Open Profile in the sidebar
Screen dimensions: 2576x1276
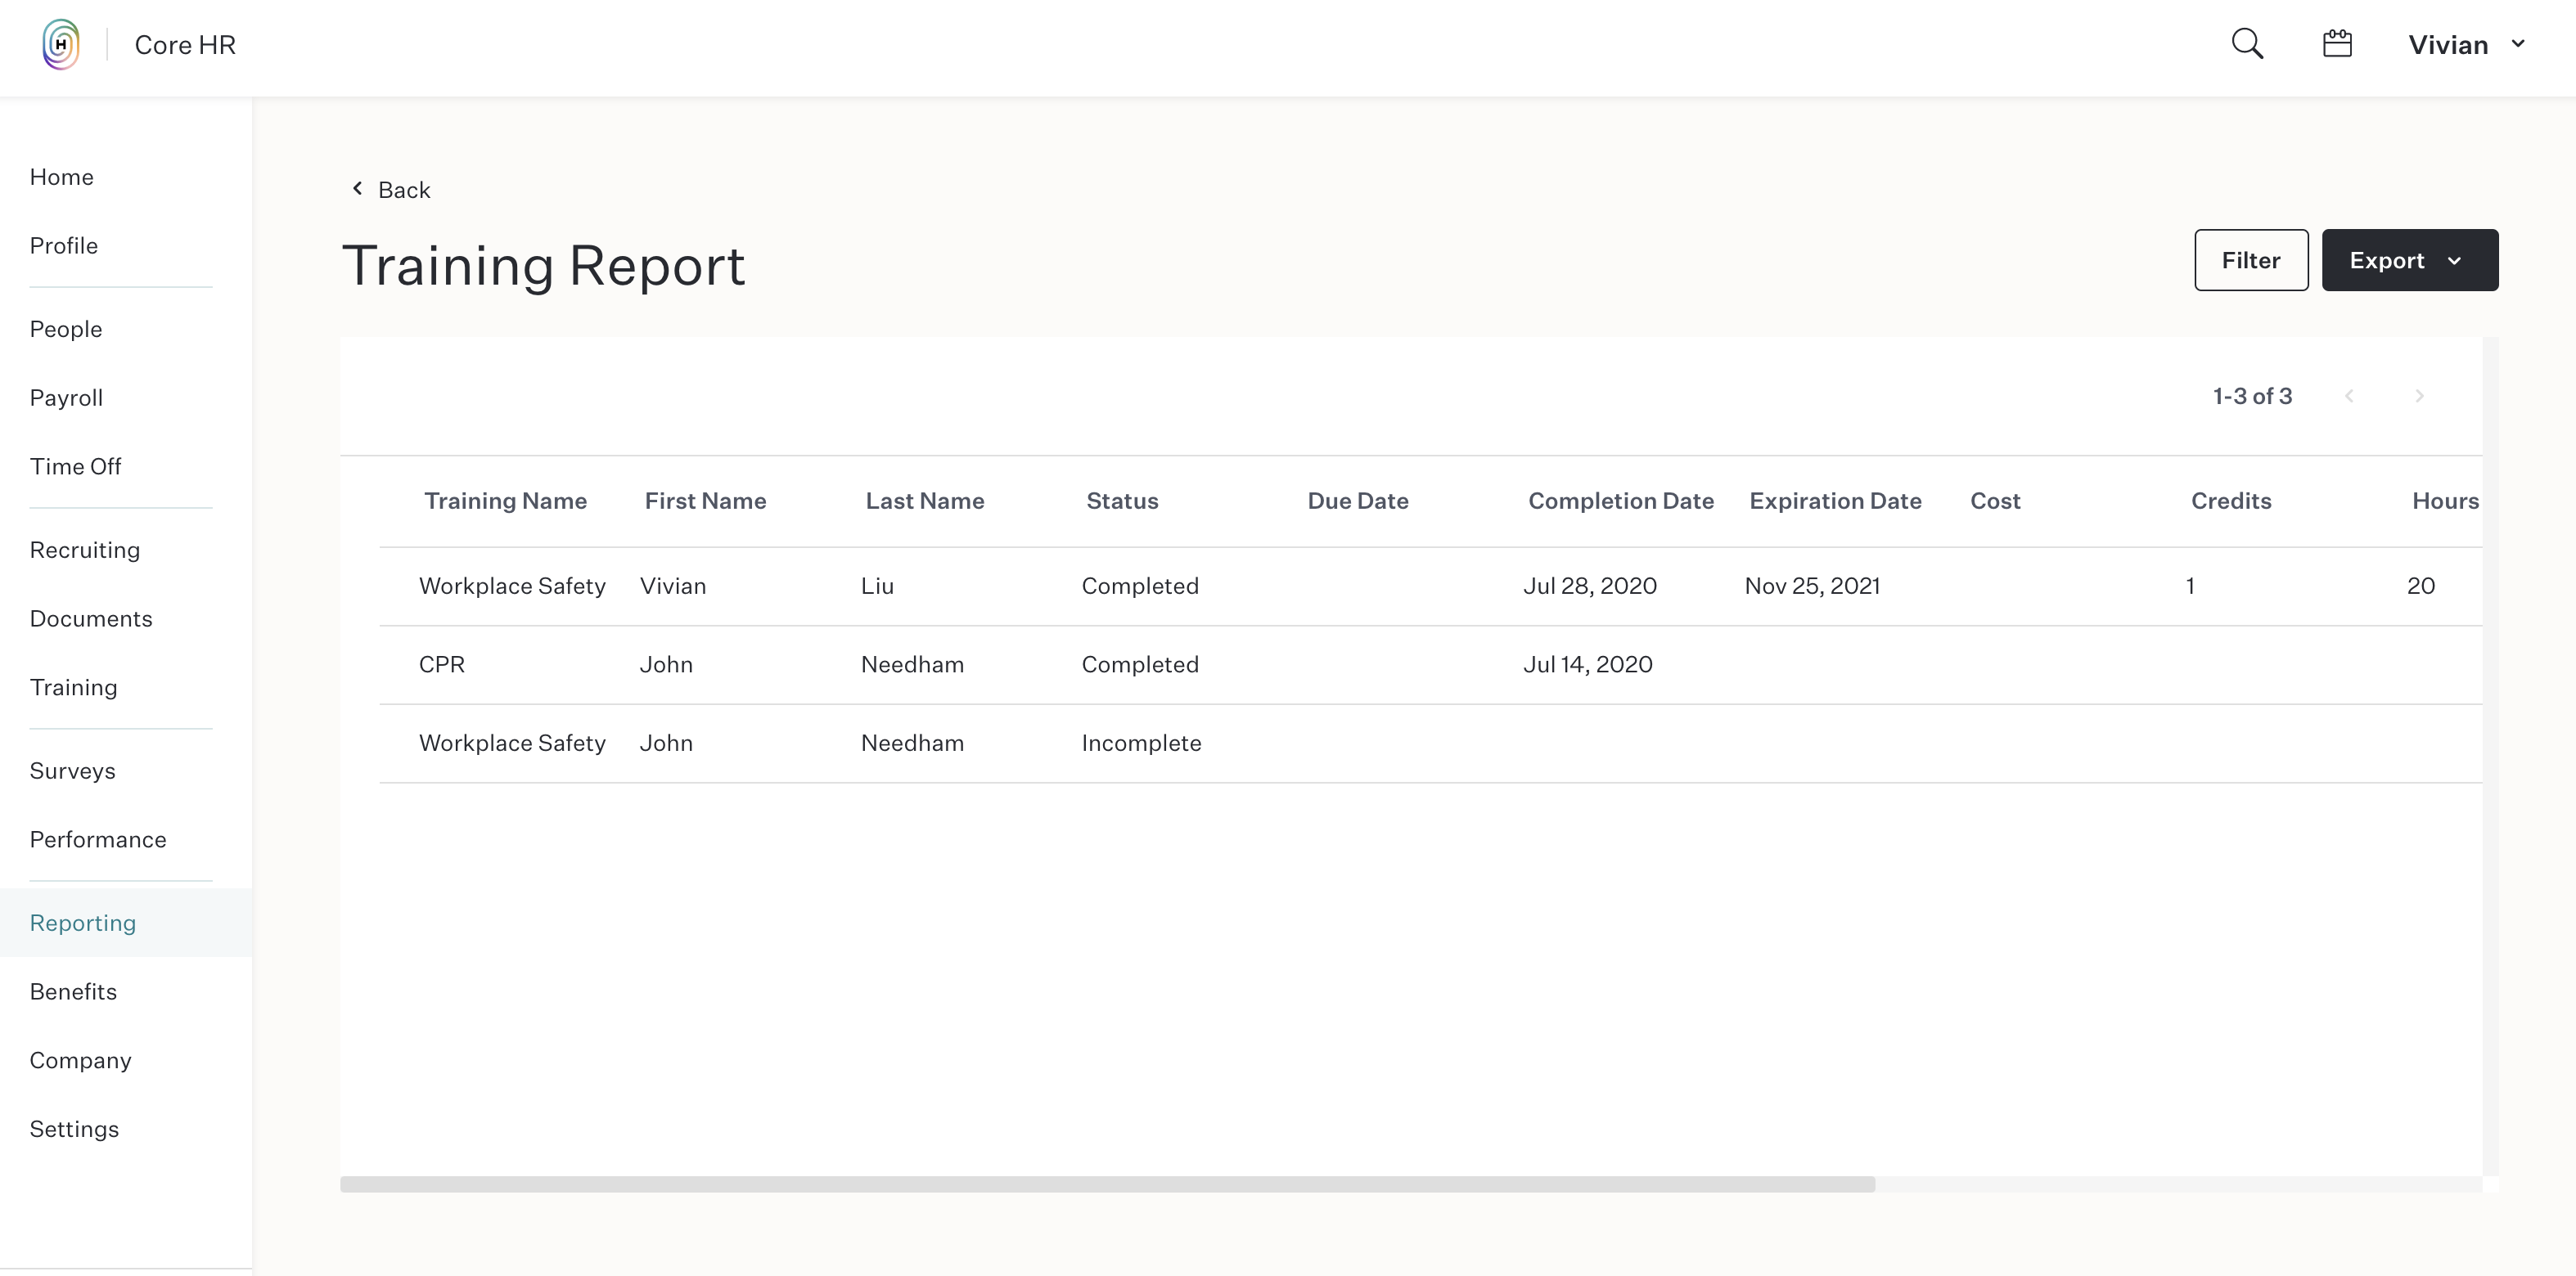click(x=64, y=246)
